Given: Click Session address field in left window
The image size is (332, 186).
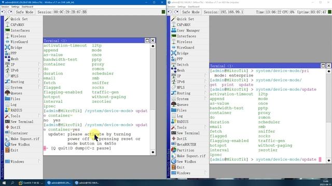Looking at the screenshot, I should click(x=70, y=12).
